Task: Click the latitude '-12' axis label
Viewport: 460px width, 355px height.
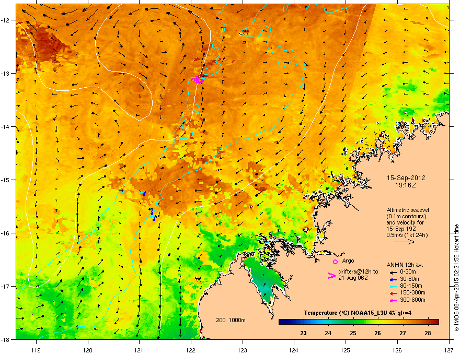Action: tap(6, 20)
